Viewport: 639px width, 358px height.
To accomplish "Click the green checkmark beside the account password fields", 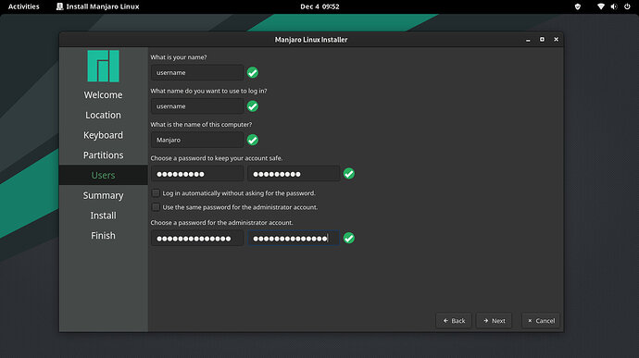I will pos(349,174).
